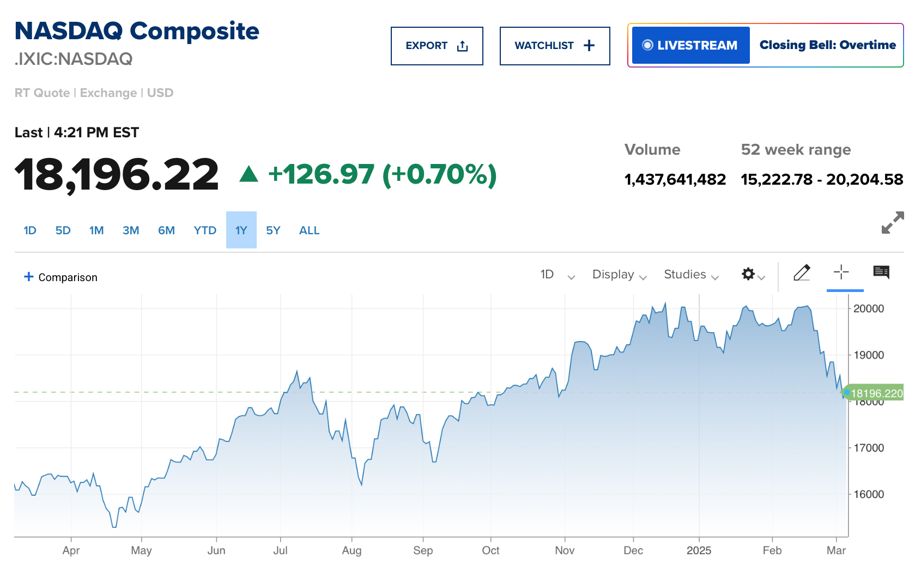Screen dimensions: 921x584
Task: Open chart settings gear menu
Action: [752, 275]
